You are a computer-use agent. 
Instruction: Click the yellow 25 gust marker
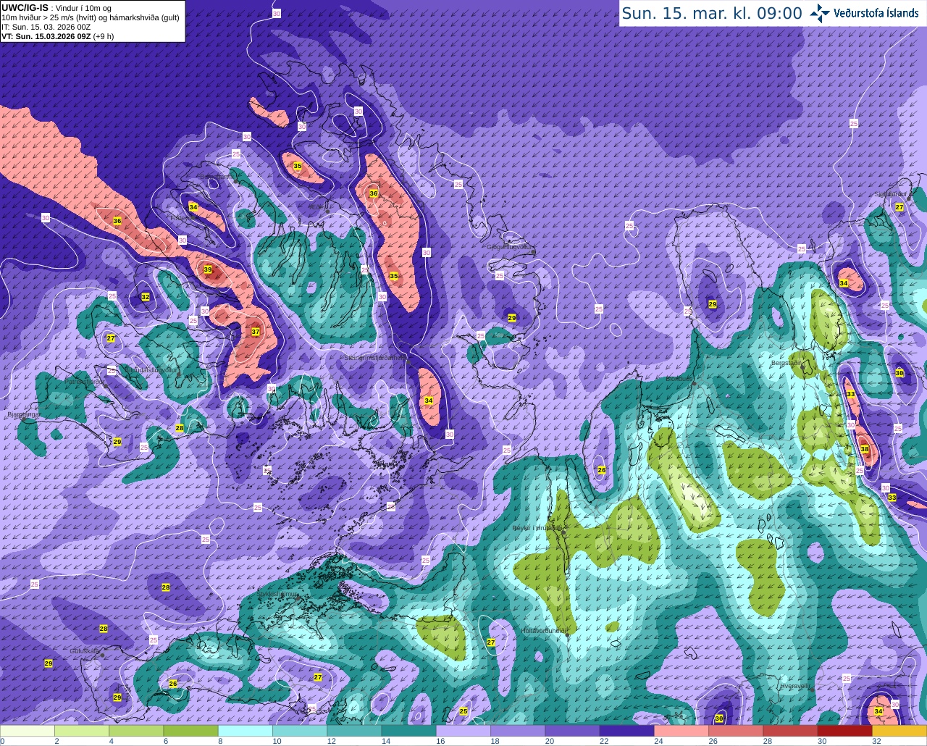463,711
